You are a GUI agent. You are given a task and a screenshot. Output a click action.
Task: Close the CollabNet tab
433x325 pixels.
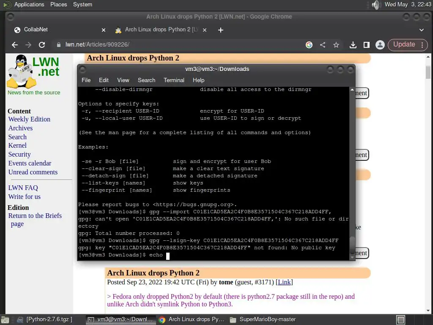click(104, 30)
